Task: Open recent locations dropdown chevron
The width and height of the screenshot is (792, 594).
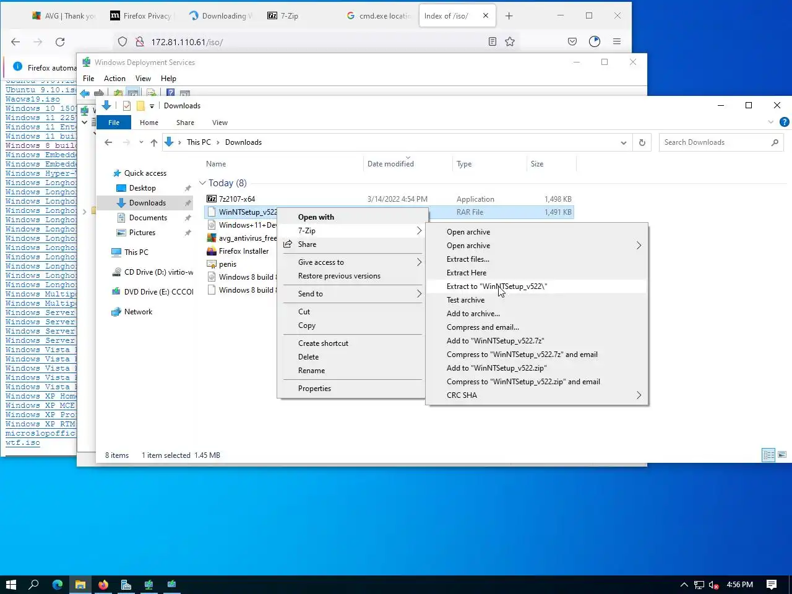Action: coord(141,142)
